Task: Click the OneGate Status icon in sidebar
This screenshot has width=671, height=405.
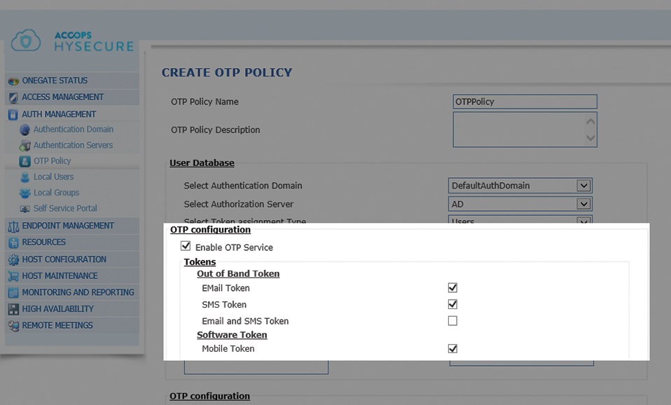Action: pyautogui.click(x=13, y=81)
